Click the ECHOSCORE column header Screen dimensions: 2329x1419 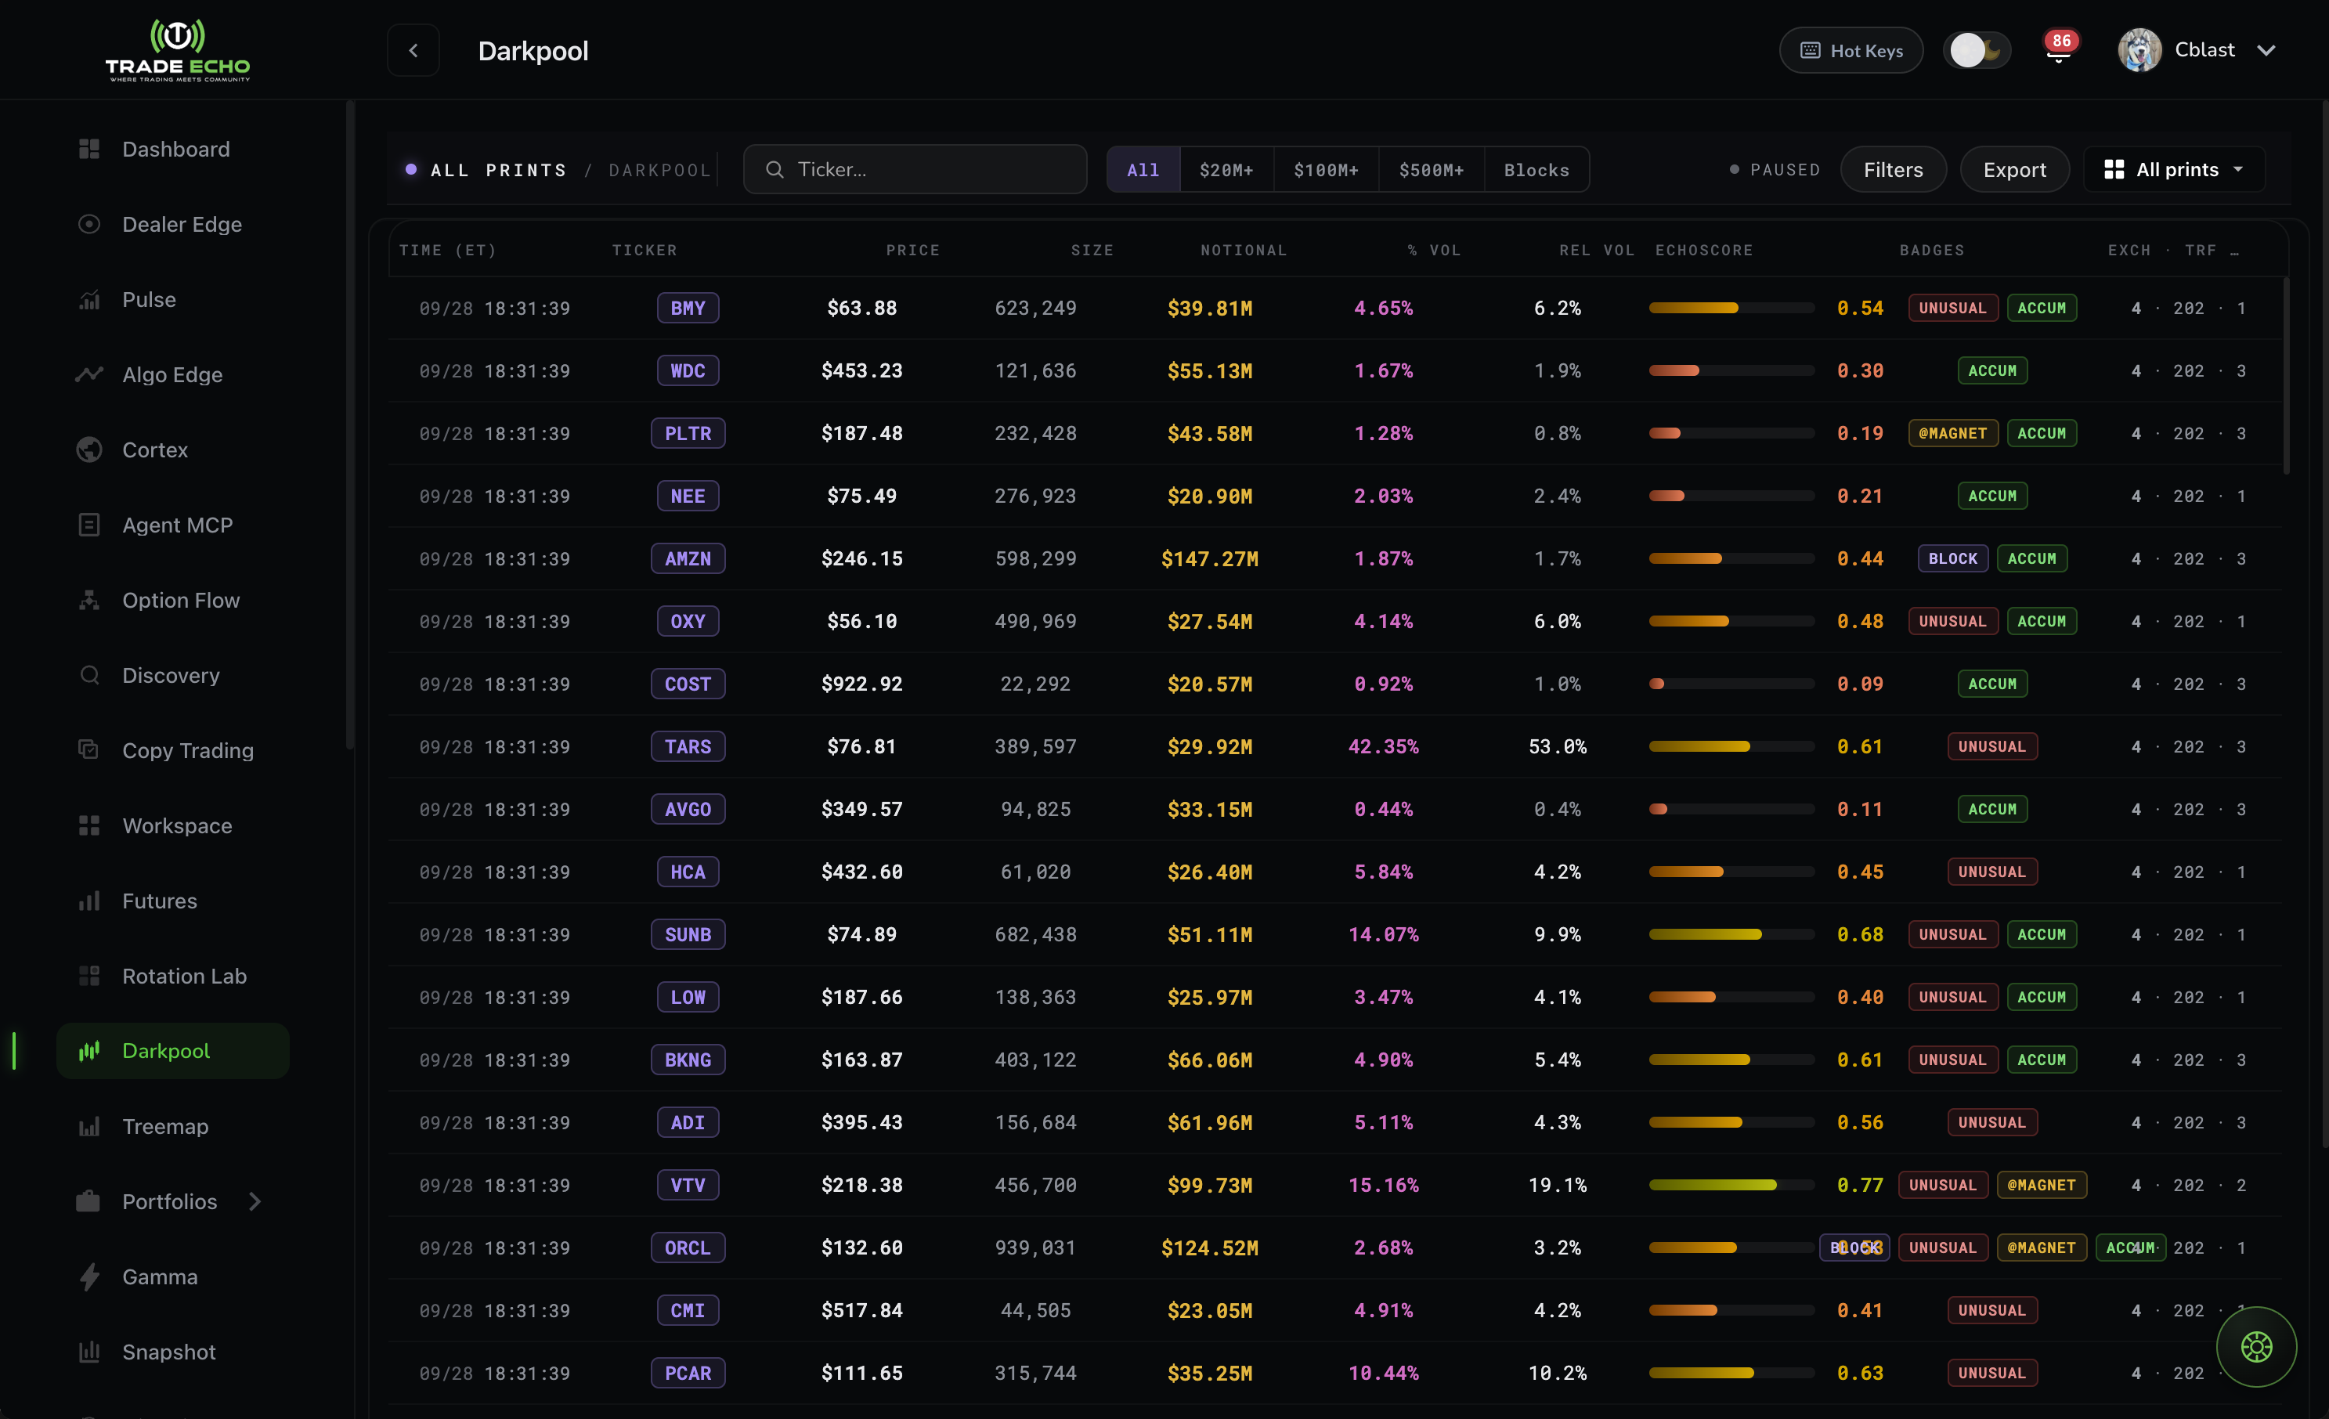1703,250
